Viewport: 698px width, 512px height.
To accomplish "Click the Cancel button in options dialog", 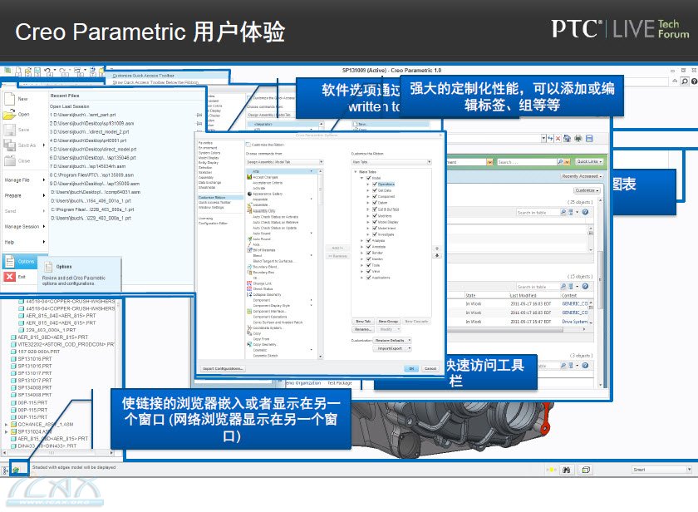I will tap(430, 369).
